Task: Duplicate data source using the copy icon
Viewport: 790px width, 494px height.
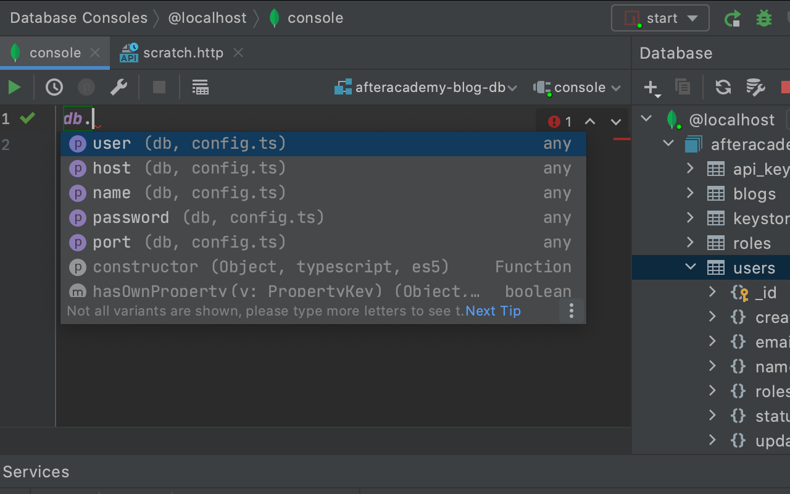Action: tap(683, 87)
